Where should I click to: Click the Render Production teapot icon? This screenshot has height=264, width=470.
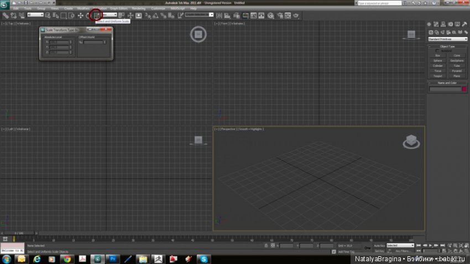(x=296, y=15)
